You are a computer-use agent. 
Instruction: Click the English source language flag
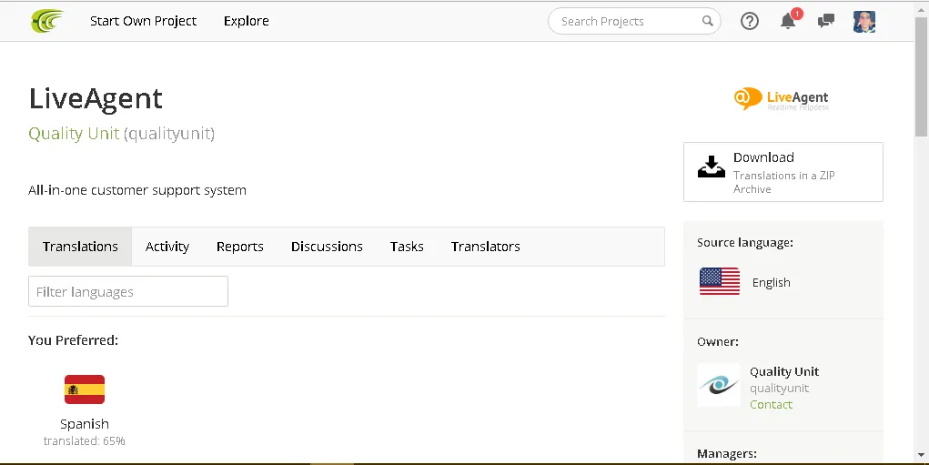click(x=720, y=282)
